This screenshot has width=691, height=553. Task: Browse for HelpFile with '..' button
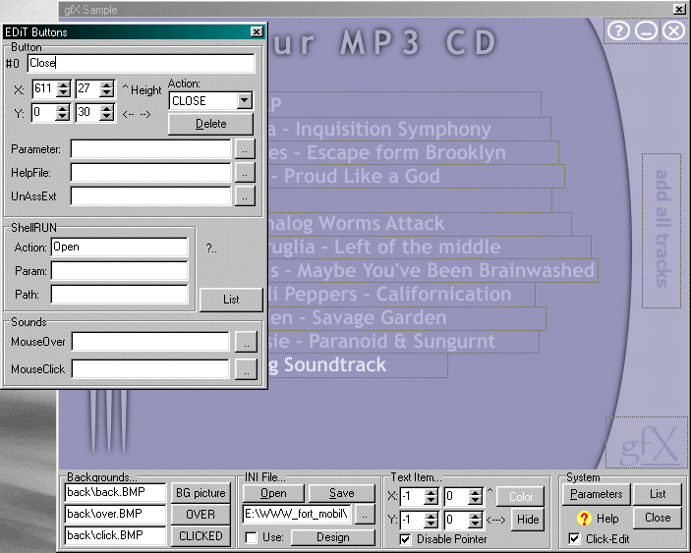pyautogui.click(x=245, y=173)
